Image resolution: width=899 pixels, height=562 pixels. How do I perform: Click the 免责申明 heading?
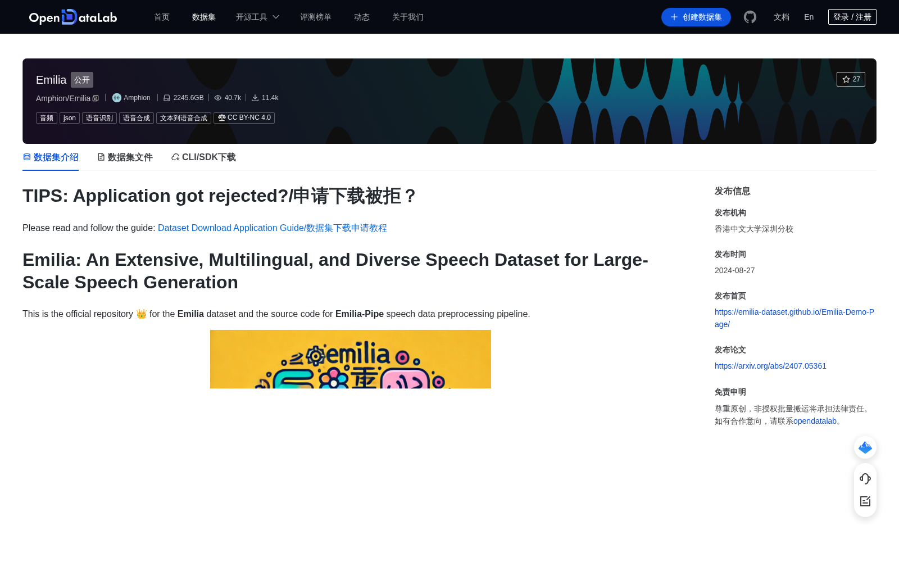click(730, 392)
